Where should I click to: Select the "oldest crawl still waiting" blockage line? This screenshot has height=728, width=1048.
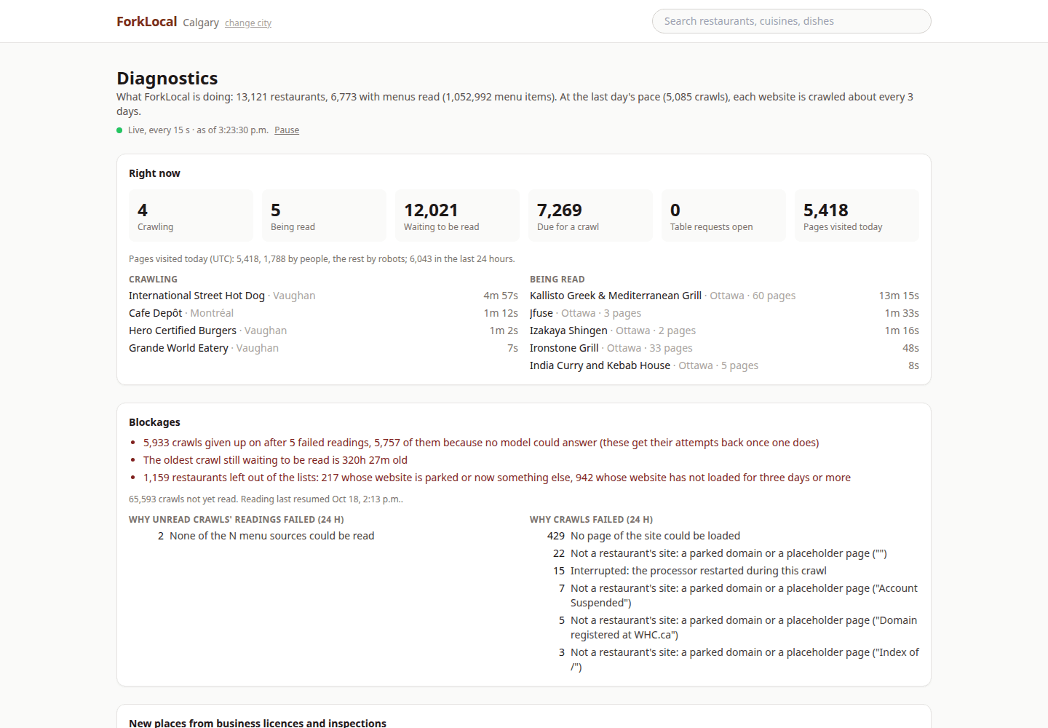click(275, 460)
